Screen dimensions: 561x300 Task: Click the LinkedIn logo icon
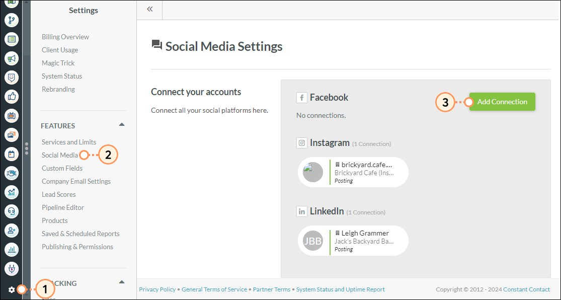click(301, 211)
